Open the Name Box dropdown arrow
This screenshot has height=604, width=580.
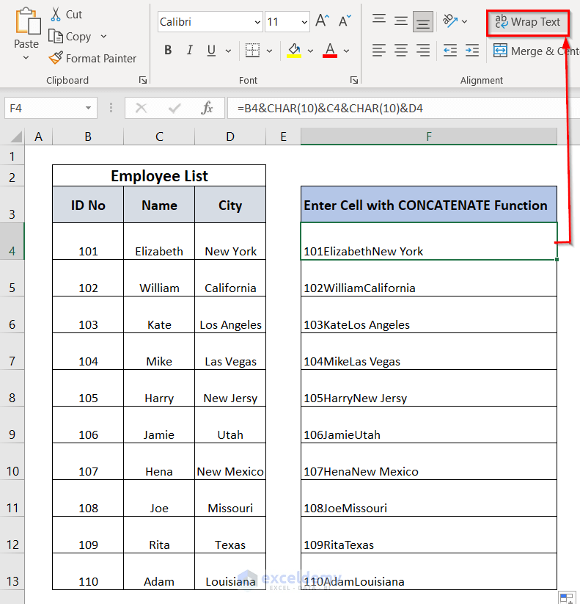tap(88, 108)
